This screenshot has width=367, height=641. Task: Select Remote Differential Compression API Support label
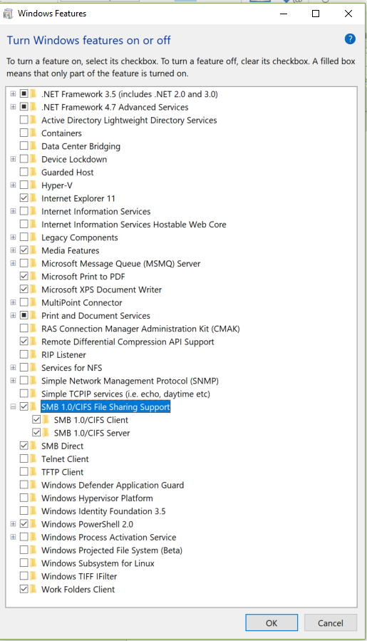tap(128, 342)
